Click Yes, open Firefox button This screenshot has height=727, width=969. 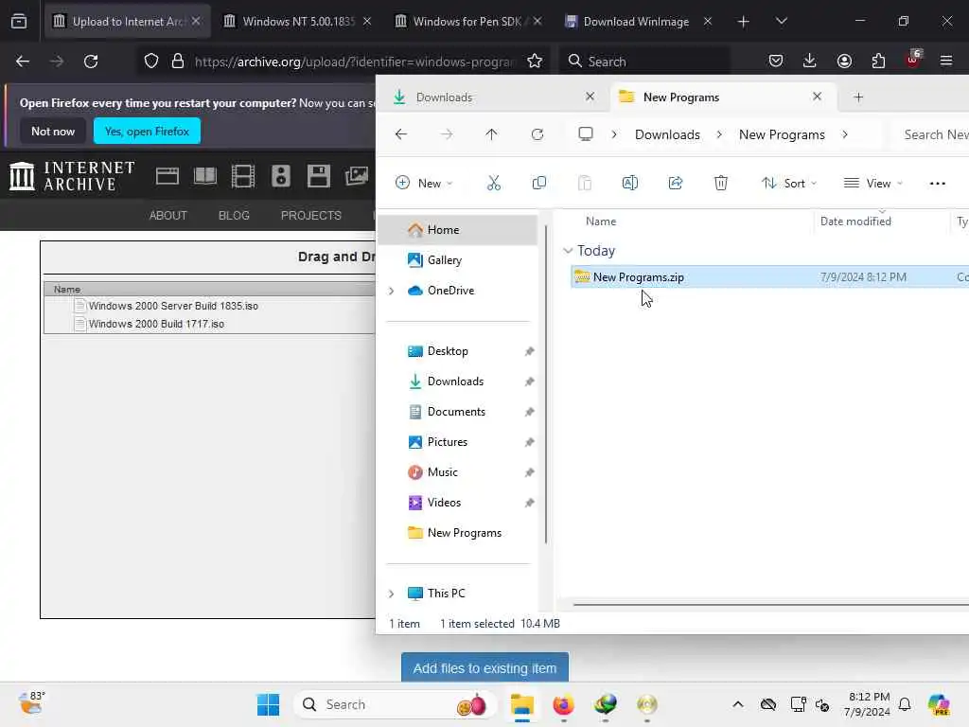147,131
